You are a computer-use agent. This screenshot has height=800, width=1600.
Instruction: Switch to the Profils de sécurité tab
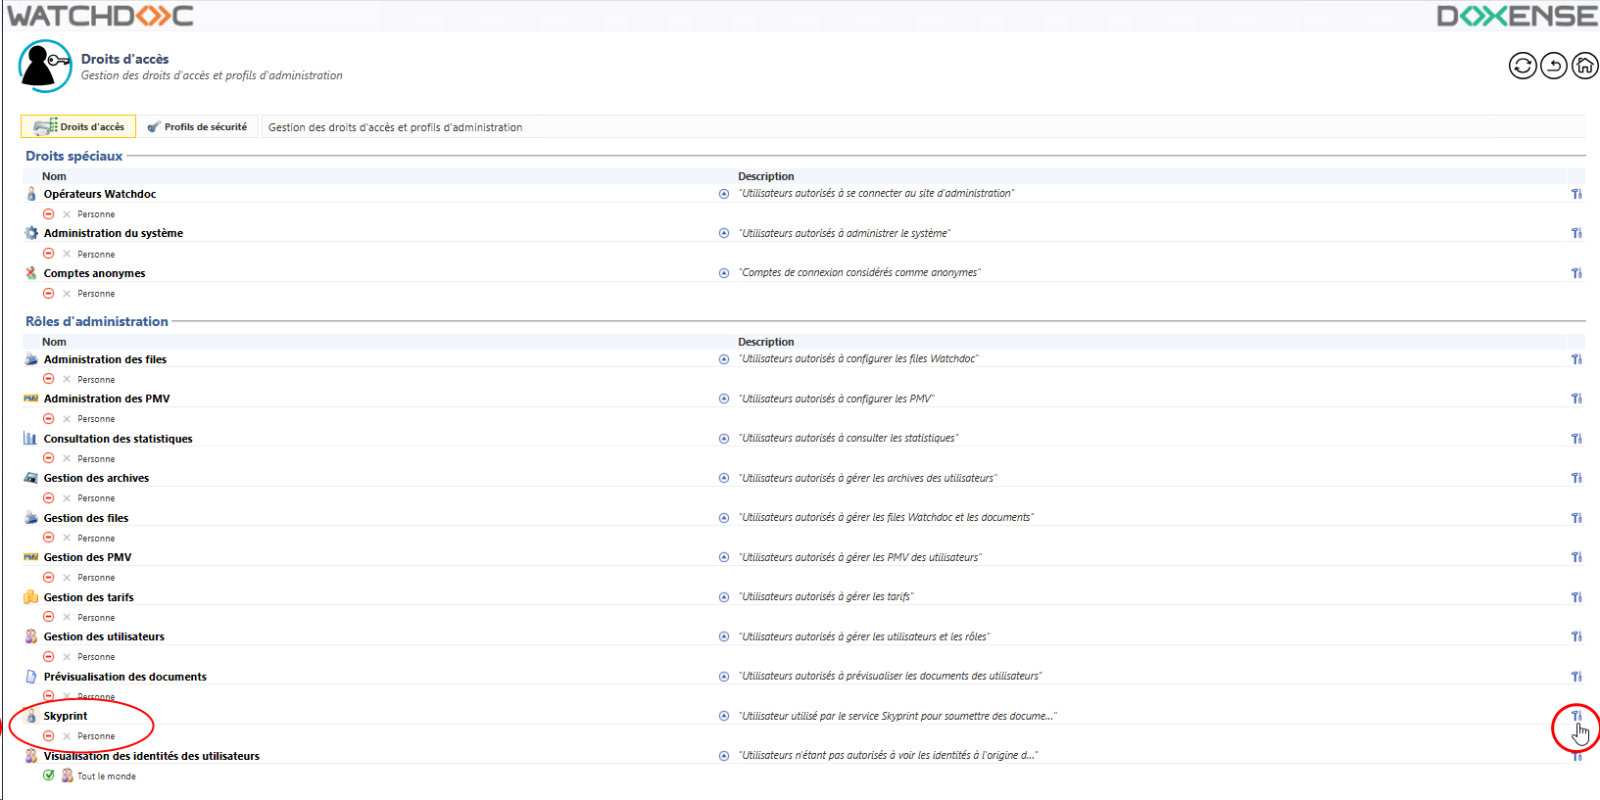[x=197, y=127]
